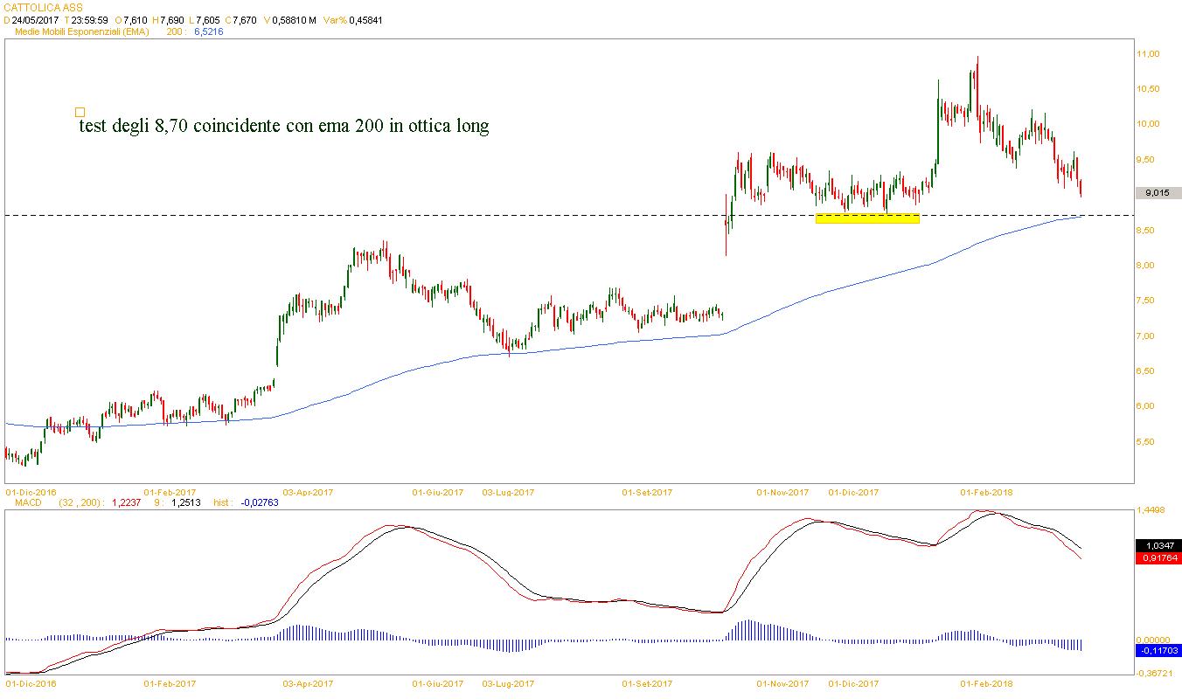Click the 9,015 current price label
1182x699 pixels.
click(x=1157, y=193)
